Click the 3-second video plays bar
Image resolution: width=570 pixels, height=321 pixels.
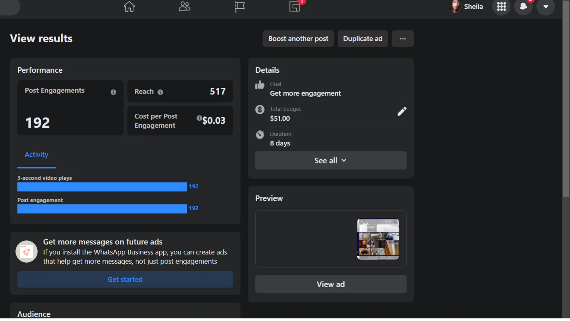[x=102, y=187]
